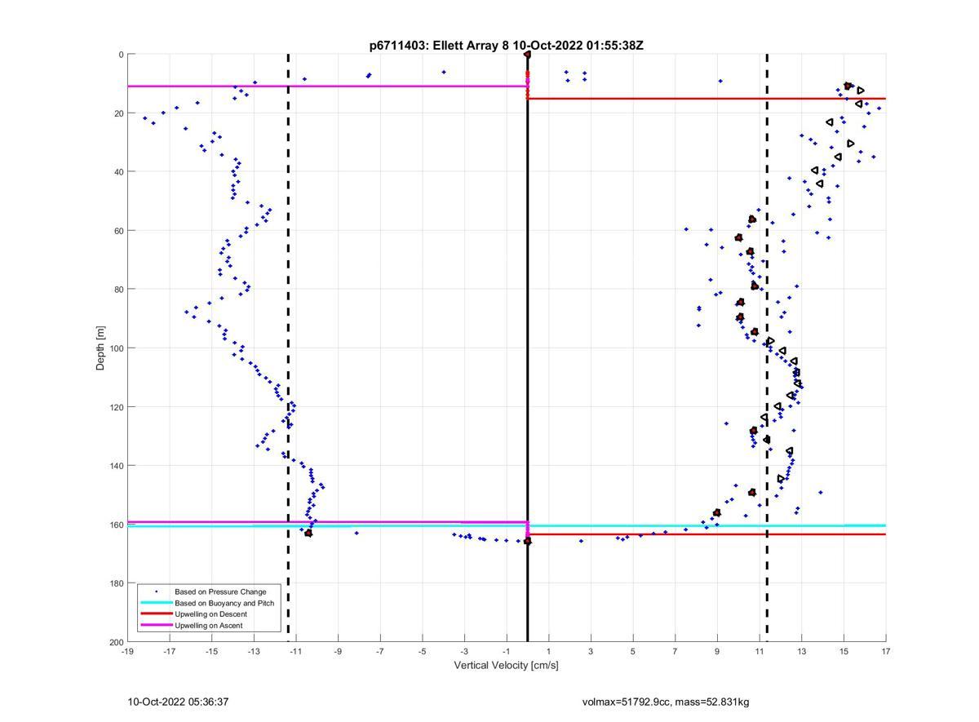The width and height of the screenshot is (979, 722).
Task: Click x-axis tick label '-1'
Action: (x=507, y=651)
